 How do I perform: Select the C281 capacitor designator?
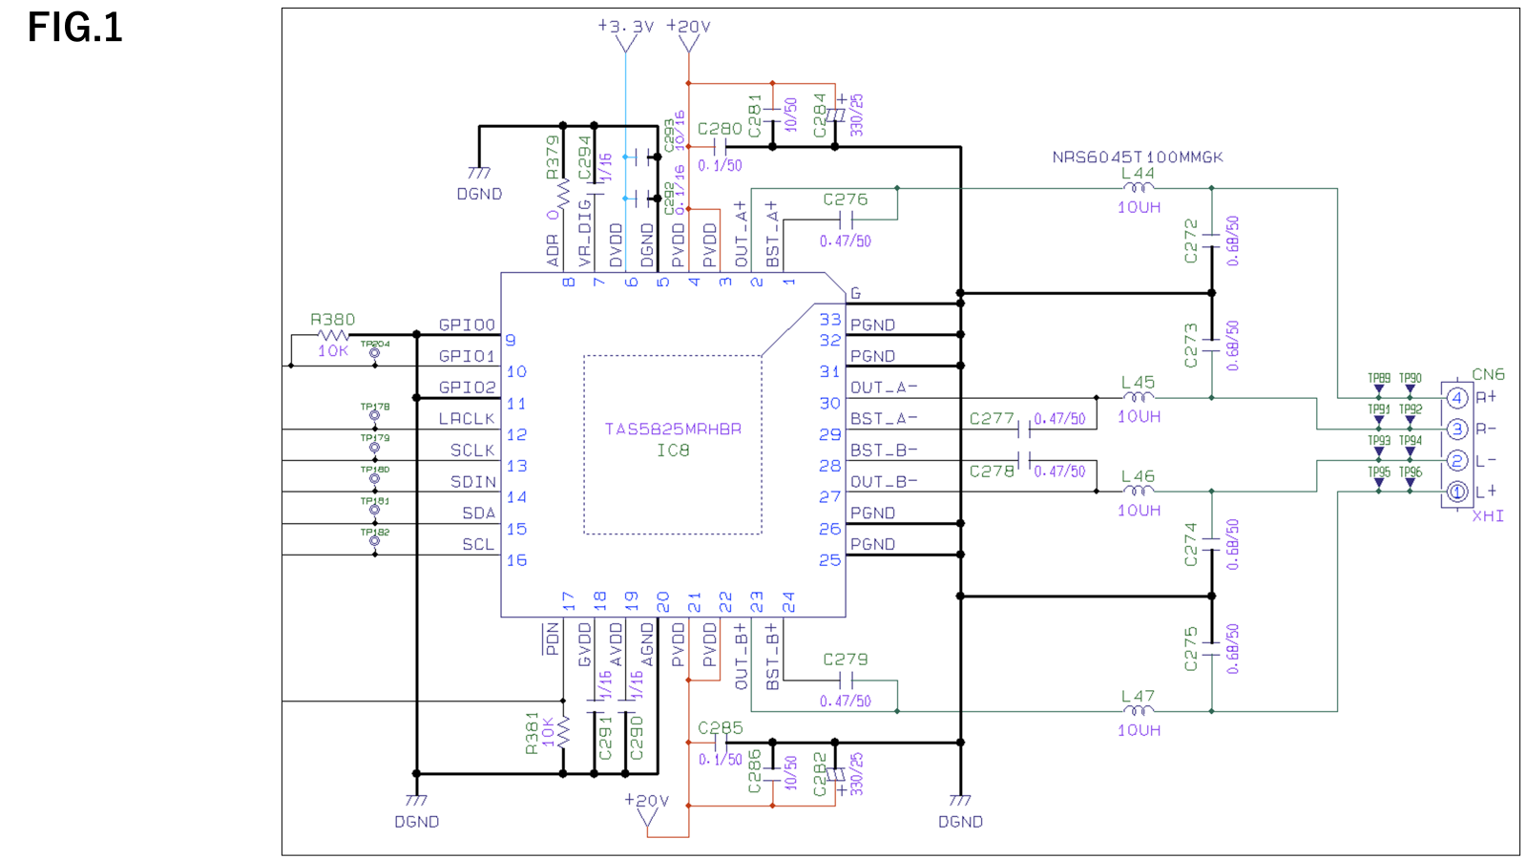(755, 115)
